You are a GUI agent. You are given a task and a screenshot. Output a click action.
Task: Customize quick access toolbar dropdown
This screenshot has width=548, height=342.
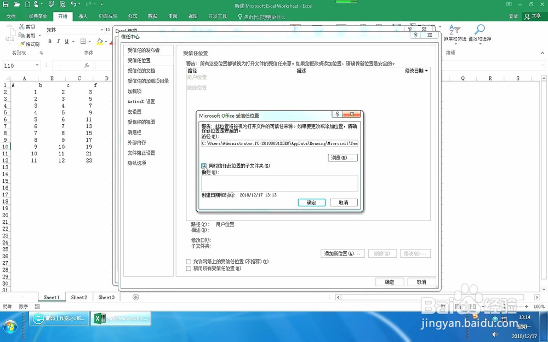(x=102, y=4)
